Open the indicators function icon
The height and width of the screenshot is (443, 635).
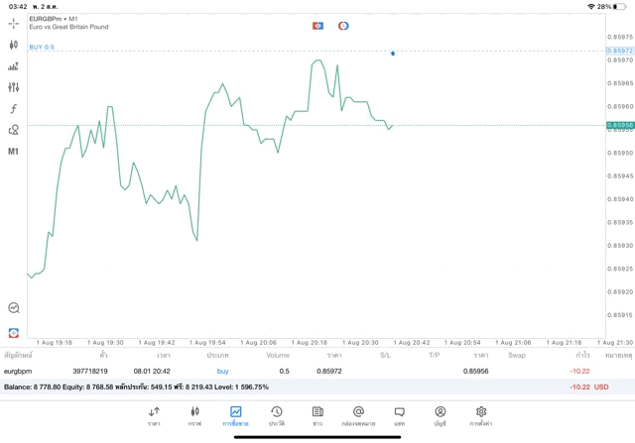13,109
